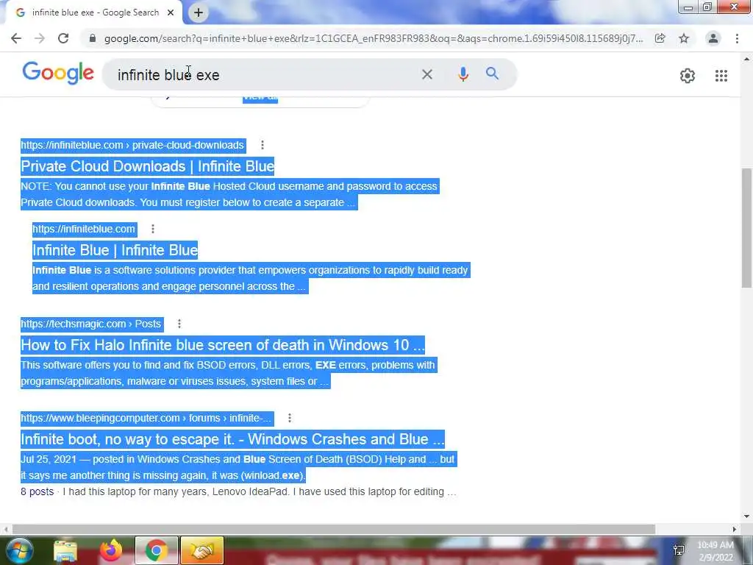Open File Explorer from the taskbar
The height and width of the screenshot is (565, 753).
(x=65, y=550)
